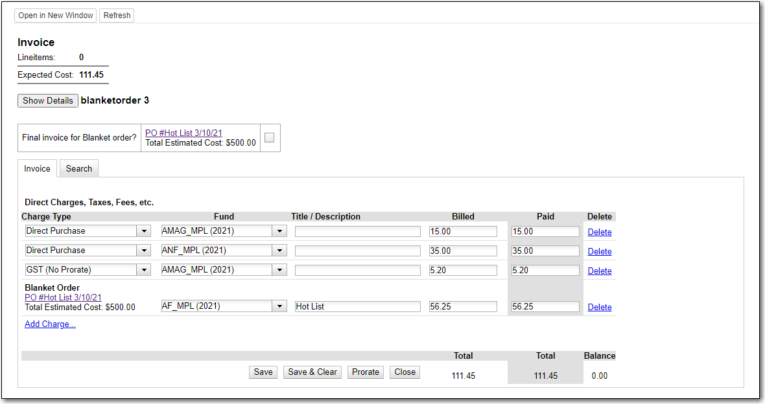This screenshot has height=404, width=765.
Task: Click the Show Details button
Action: (47, 100)
